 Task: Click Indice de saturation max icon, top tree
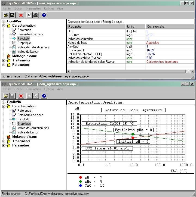coord(14,47)
